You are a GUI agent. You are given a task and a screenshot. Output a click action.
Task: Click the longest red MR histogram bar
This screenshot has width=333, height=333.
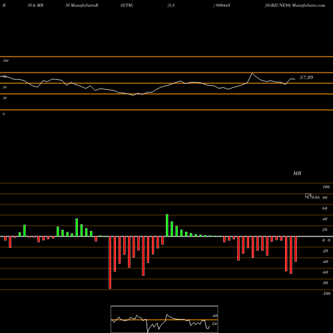110,262
